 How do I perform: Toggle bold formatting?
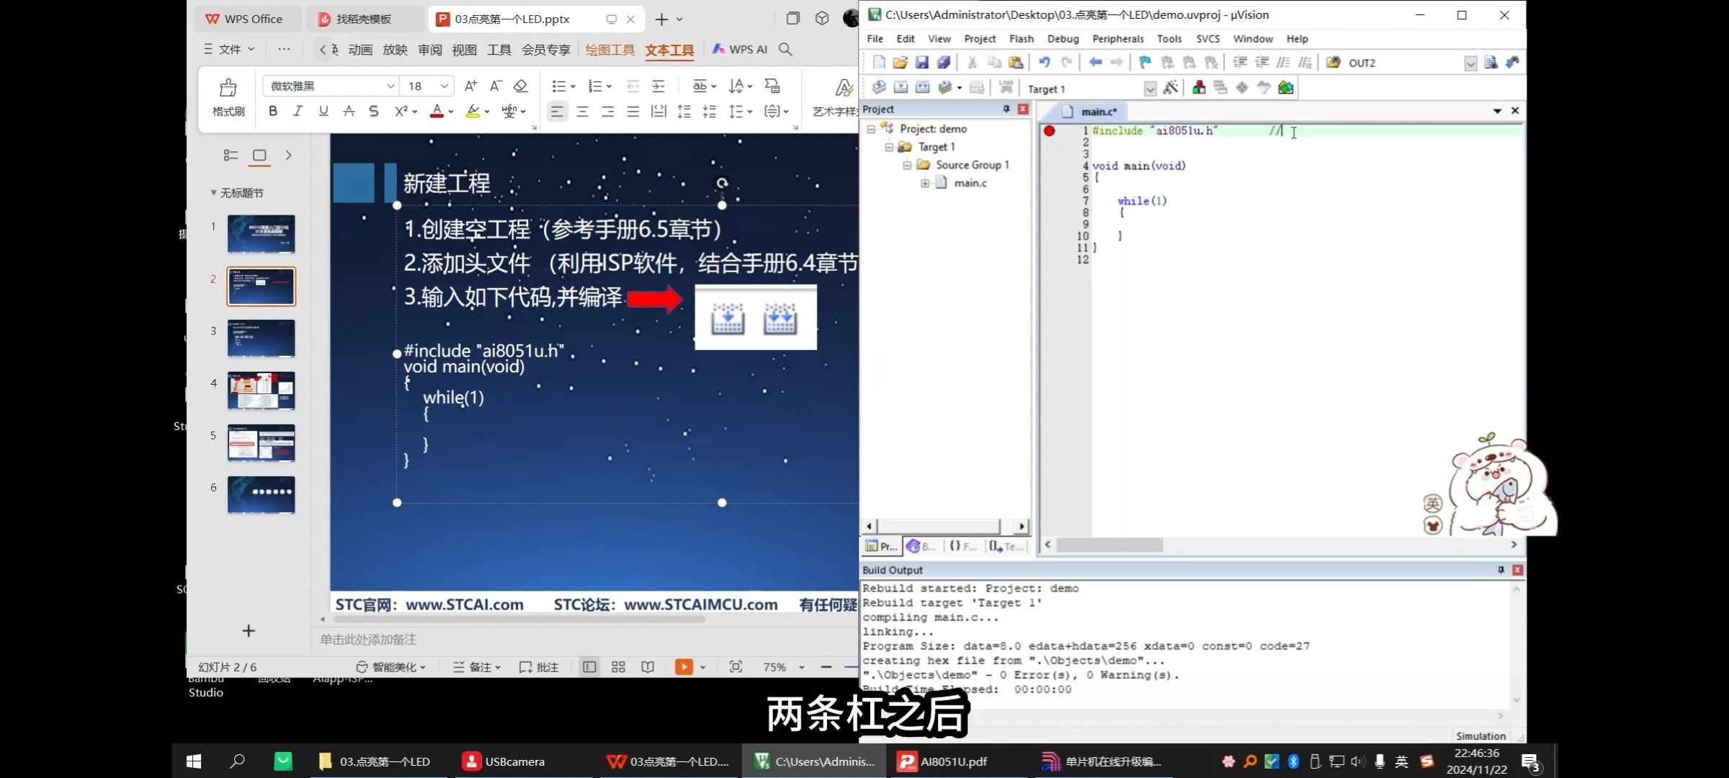pos(272,111)
